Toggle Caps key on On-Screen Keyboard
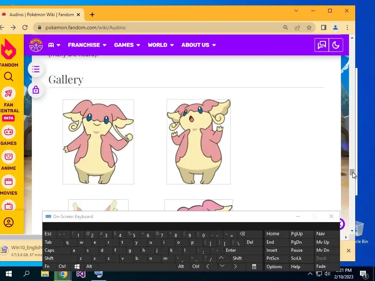This screenshot has width=375, height=281. [x=57, y=250]
